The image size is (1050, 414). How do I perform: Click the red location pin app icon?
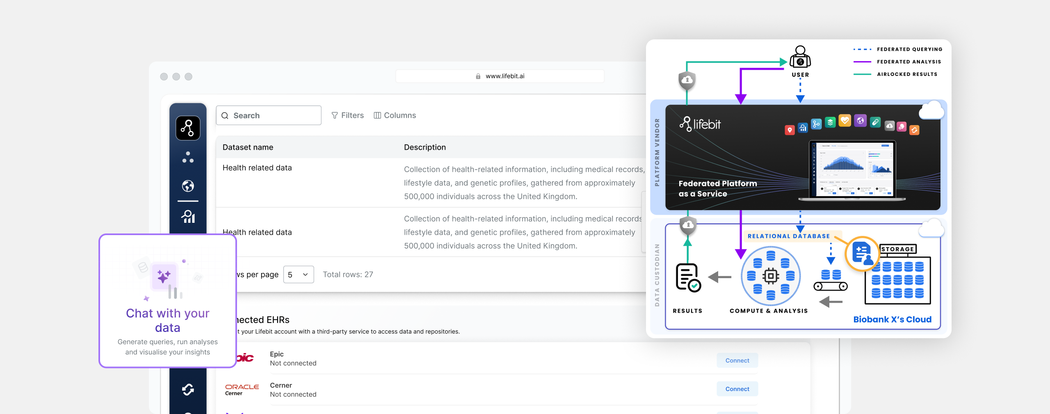pos(790,130)
